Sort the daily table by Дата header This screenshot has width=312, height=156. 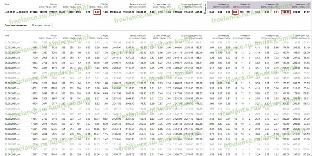[7, 35]
